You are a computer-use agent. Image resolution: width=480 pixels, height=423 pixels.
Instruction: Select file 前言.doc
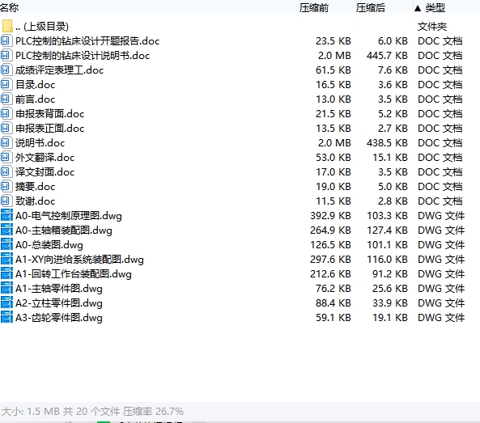[35, 99]
